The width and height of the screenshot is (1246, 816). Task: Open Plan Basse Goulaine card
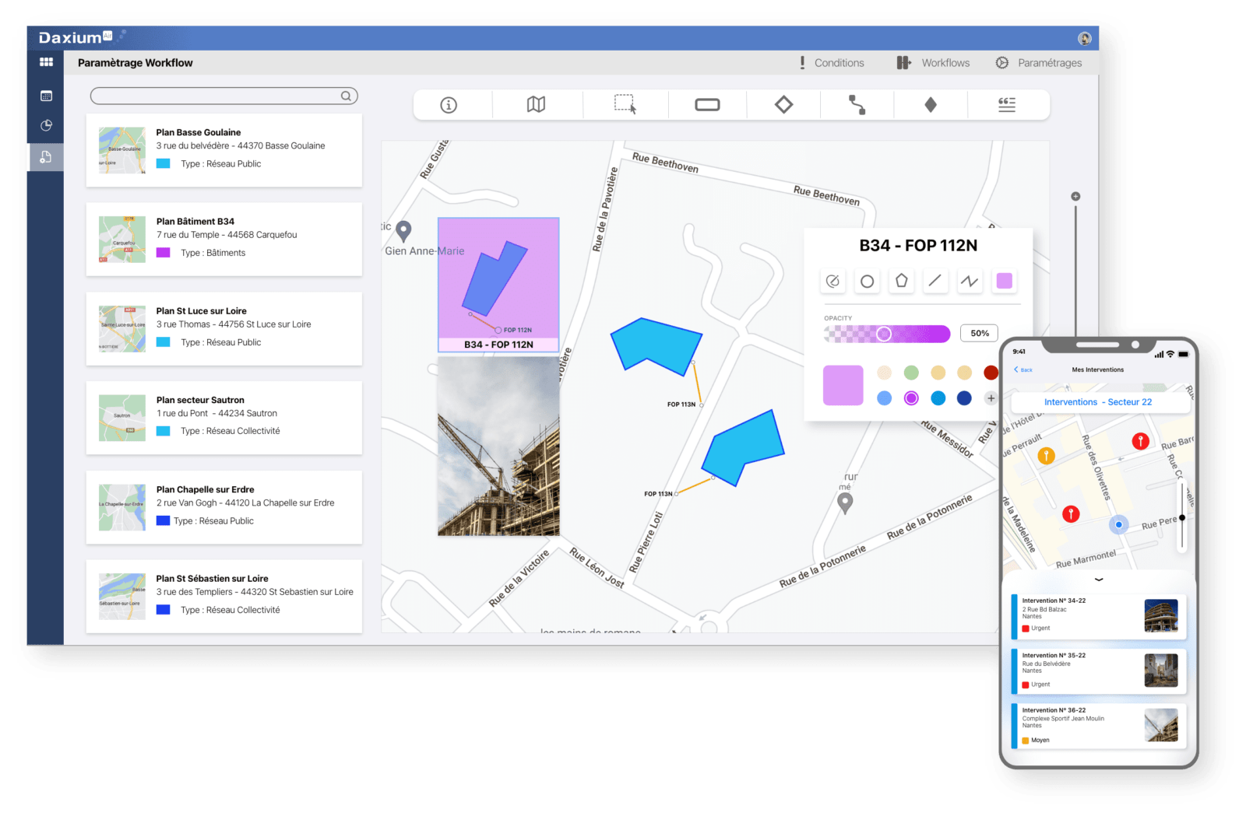[224, 150]
